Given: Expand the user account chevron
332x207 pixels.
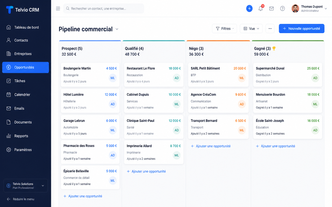Looking at the screenshot, I should pos(326,9).
